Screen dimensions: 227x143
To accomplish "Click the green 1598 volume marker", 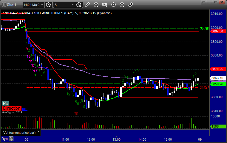I will coord(217,127).
